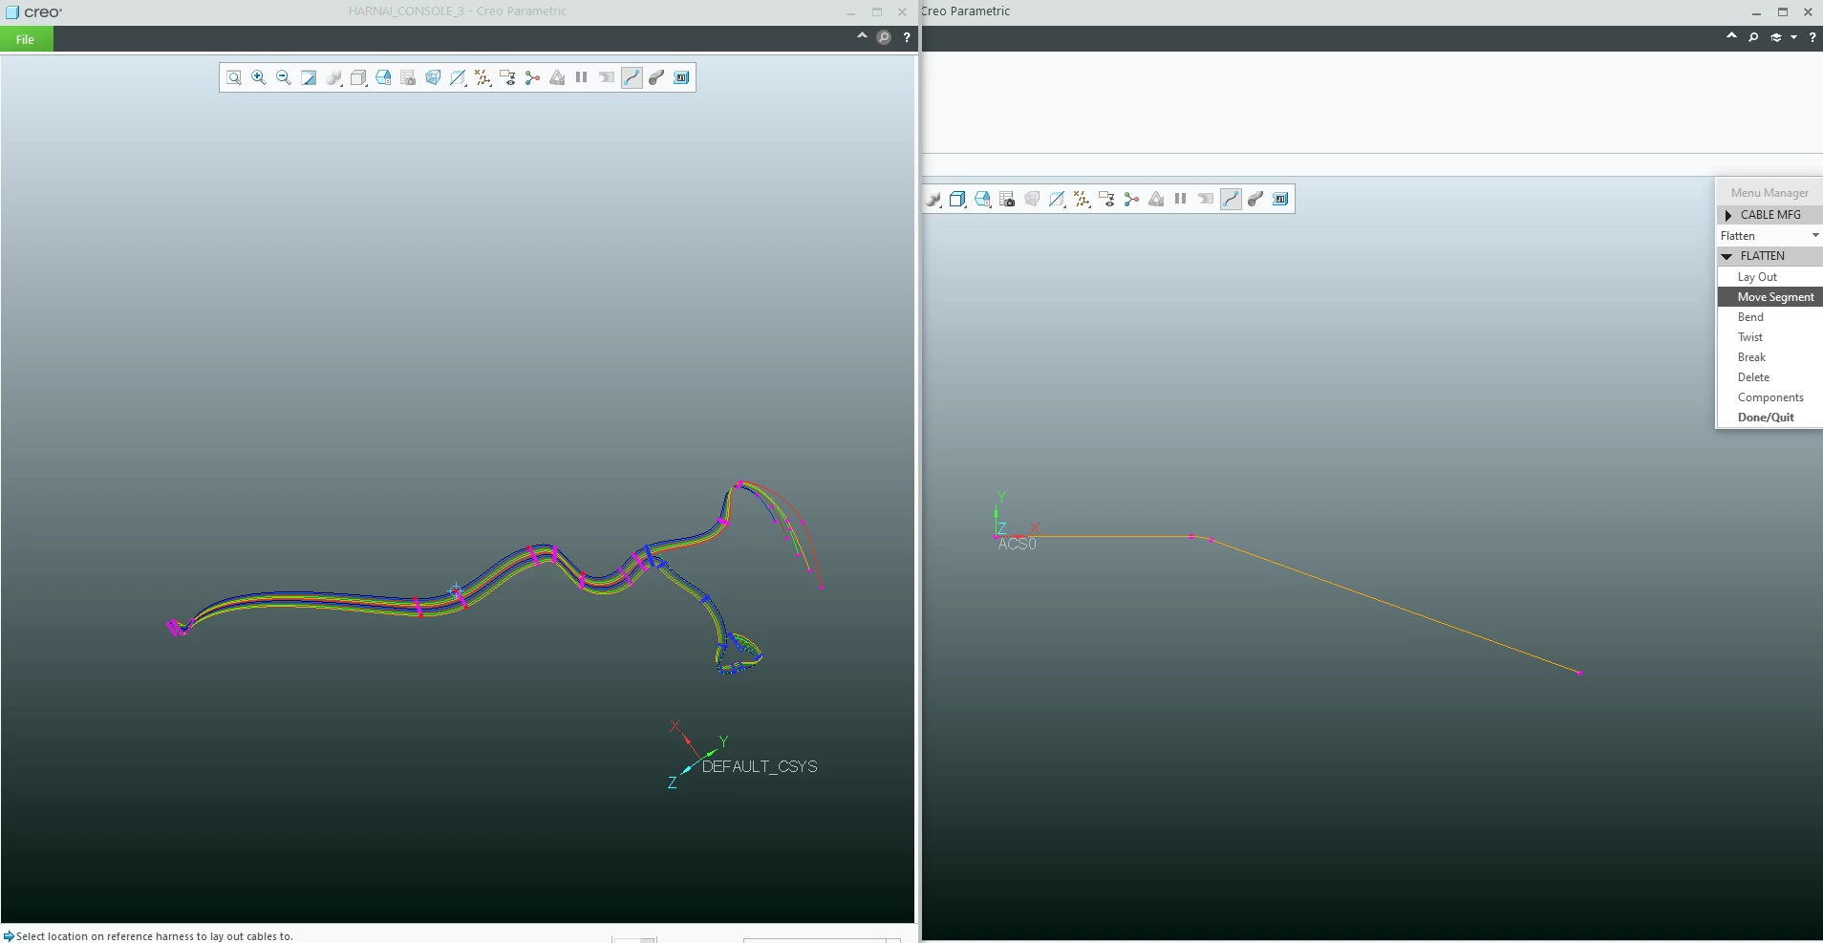Click learning connector graduation cap icon
This screenshot has height=943, width=1823.
[1776, 37]
